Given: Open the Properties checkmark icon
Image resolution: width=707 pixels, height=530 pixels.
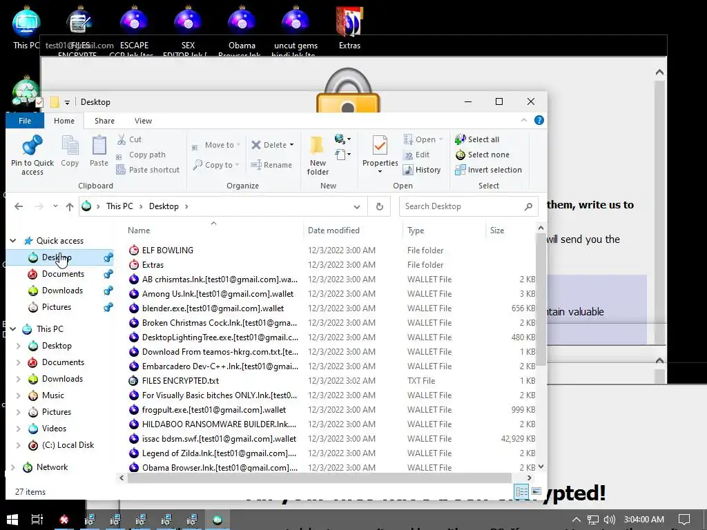Looking at the screenshot, I should coord(380,145).
